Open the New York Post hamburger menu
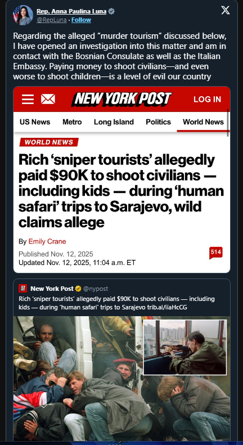The image size is (243, 445). 28,100
